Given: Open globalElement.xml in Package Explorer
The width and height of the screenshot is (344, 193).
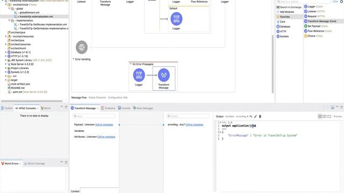Looking at the screenshot, I should tap(26, 12).
